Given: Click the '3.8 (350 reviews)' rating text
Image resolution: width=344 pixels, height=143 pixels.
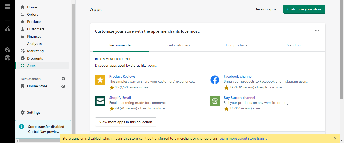Looking at the screenshot, I should 241,108.
